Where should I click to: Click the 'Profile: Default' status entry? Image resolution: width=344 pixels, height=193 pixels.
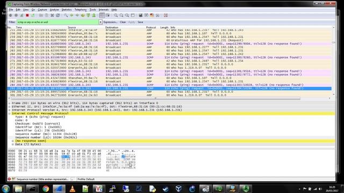[86, 179]
